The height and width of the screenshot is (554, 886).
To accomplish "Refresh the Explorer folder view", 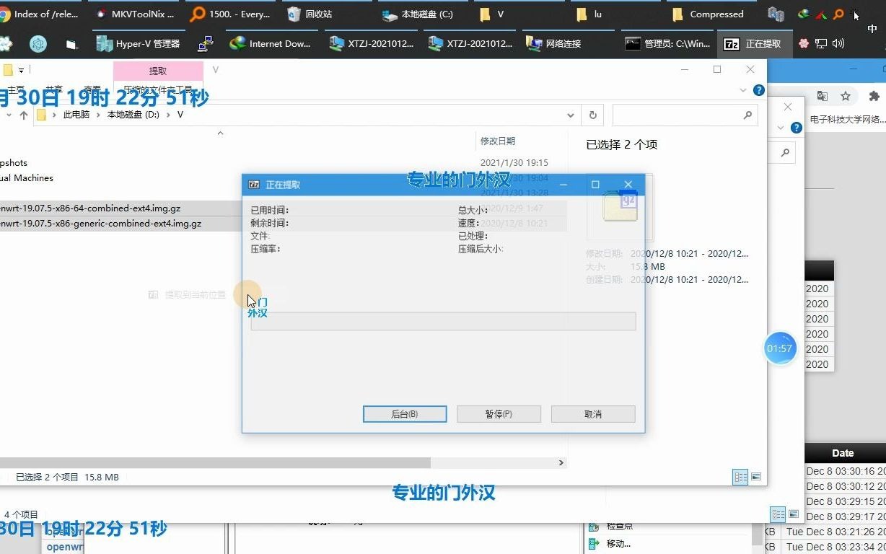I will click(593, 115).
